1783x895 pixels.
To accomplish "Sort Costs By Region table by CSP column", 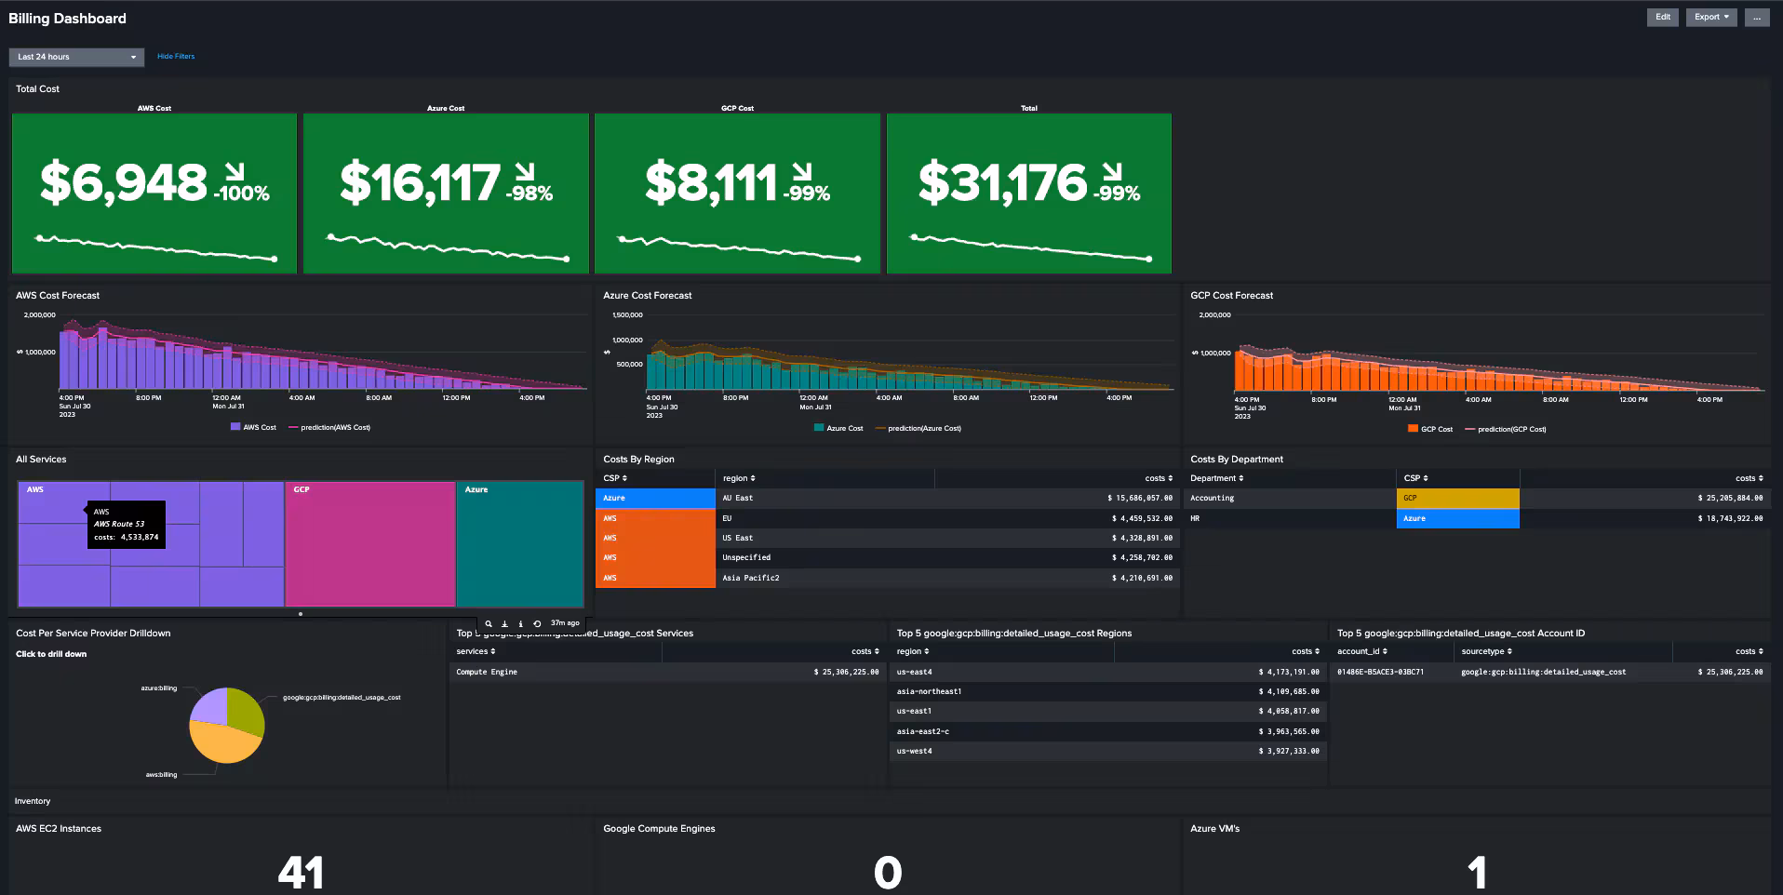I will click(x=615, y=478).
